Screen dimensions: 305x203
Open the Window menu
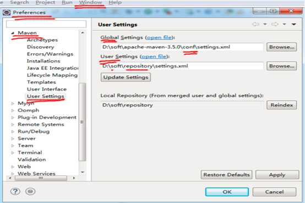tap(91, 2)
